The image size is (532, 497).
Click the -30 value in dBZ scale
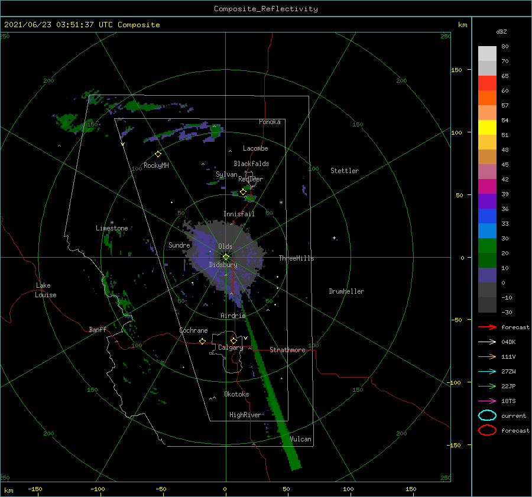(x=507, y=312)
